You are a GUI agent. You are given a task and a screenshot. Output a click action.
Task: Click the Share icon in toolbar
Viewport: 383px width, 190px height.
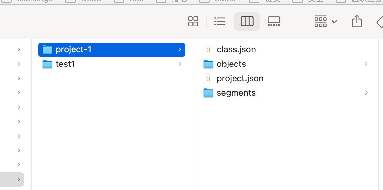[x=357, y=22]
